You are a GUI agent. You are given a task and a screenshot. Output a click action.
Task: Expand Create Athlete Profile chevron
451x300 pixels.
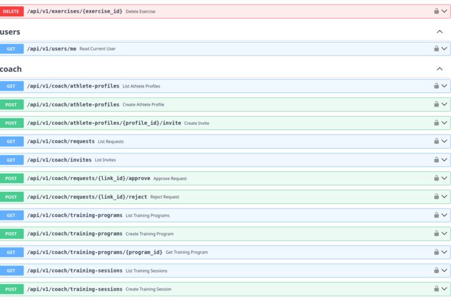tap(444, 104)
